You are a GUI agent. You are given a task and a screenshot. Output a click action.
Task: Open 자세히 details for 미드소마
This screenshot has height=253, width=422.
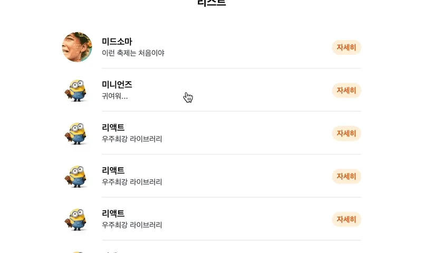coord(347,47)
